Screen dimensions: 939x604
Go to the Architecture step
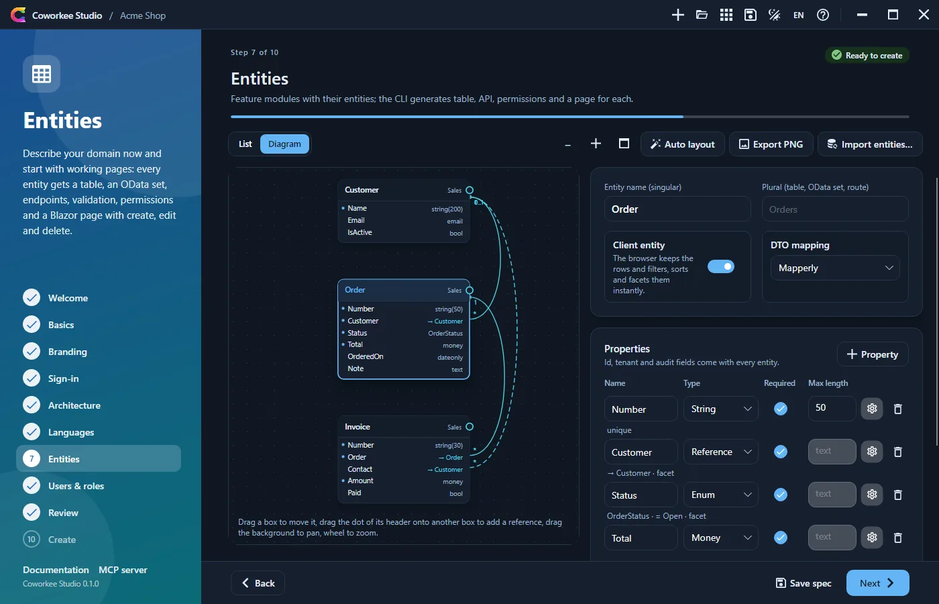pos(99,405)
